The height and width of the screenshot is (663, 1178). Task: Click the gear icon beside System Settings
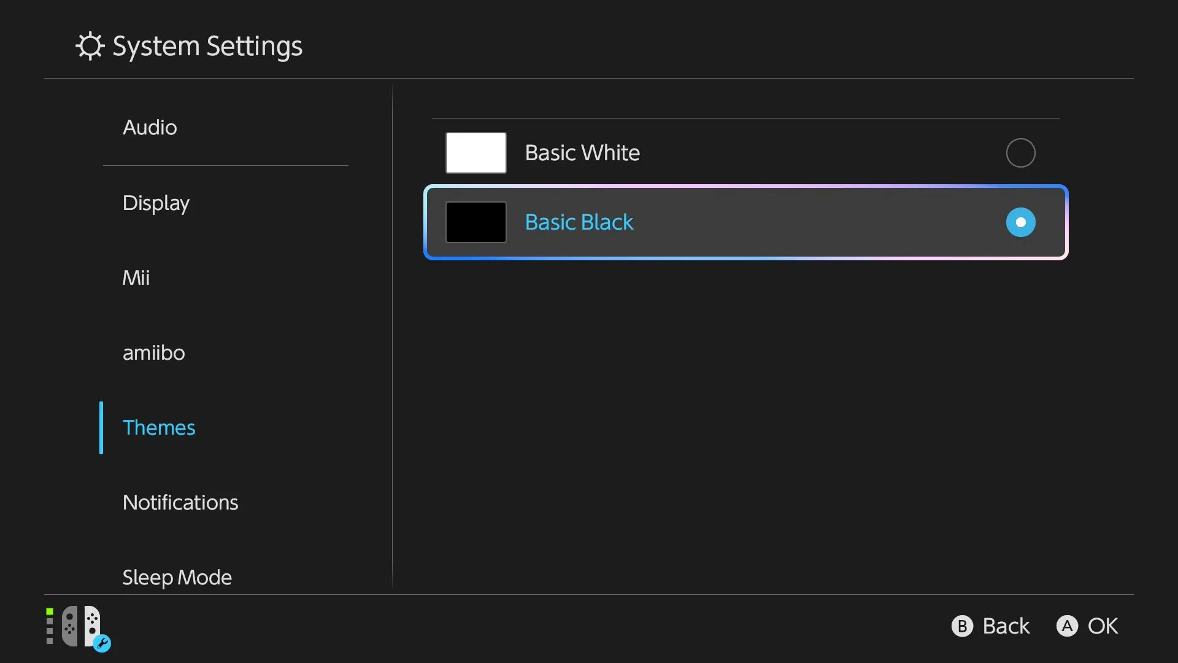(90, 45)
